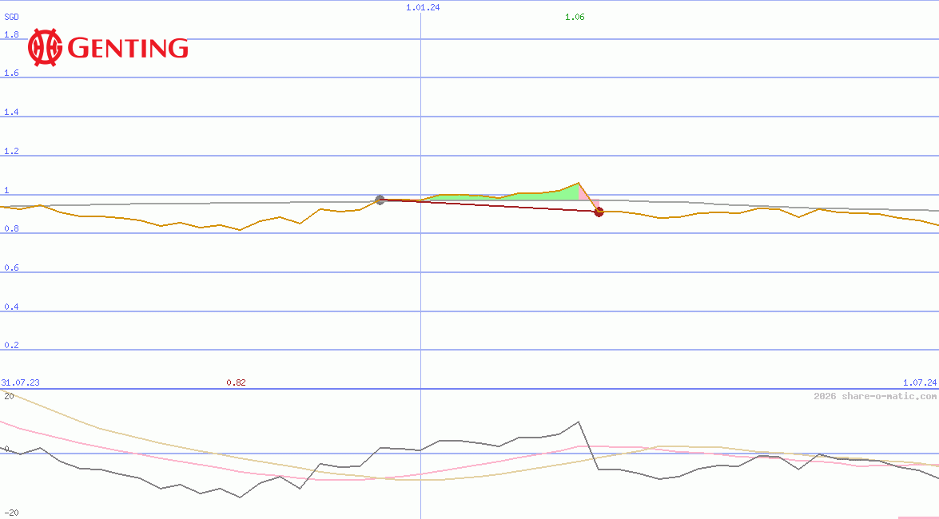Image resolution: width=939 pixels, height=519 pixels.
Task: Click the SGD currency label
Action: coord(11,17)
